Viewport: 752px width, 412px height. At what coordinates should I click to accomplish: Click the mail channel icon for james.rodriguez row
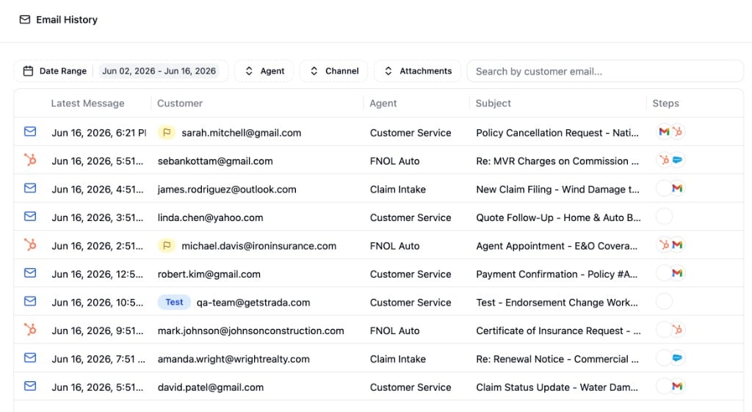[30, 188]
